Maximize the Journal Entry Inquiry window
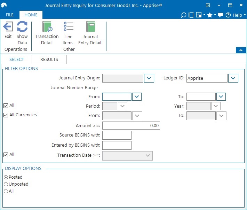 pos(230,5)
